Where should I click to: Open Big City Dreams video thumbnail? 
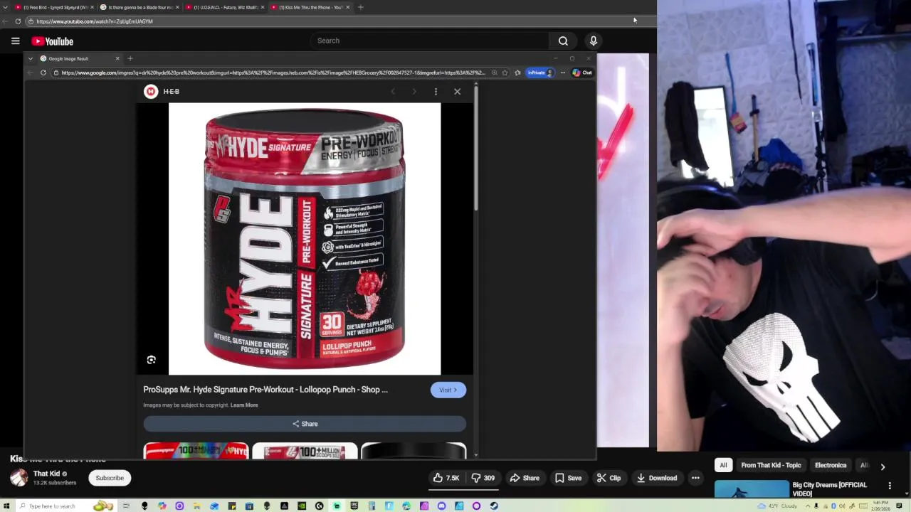tap(752, 490)
